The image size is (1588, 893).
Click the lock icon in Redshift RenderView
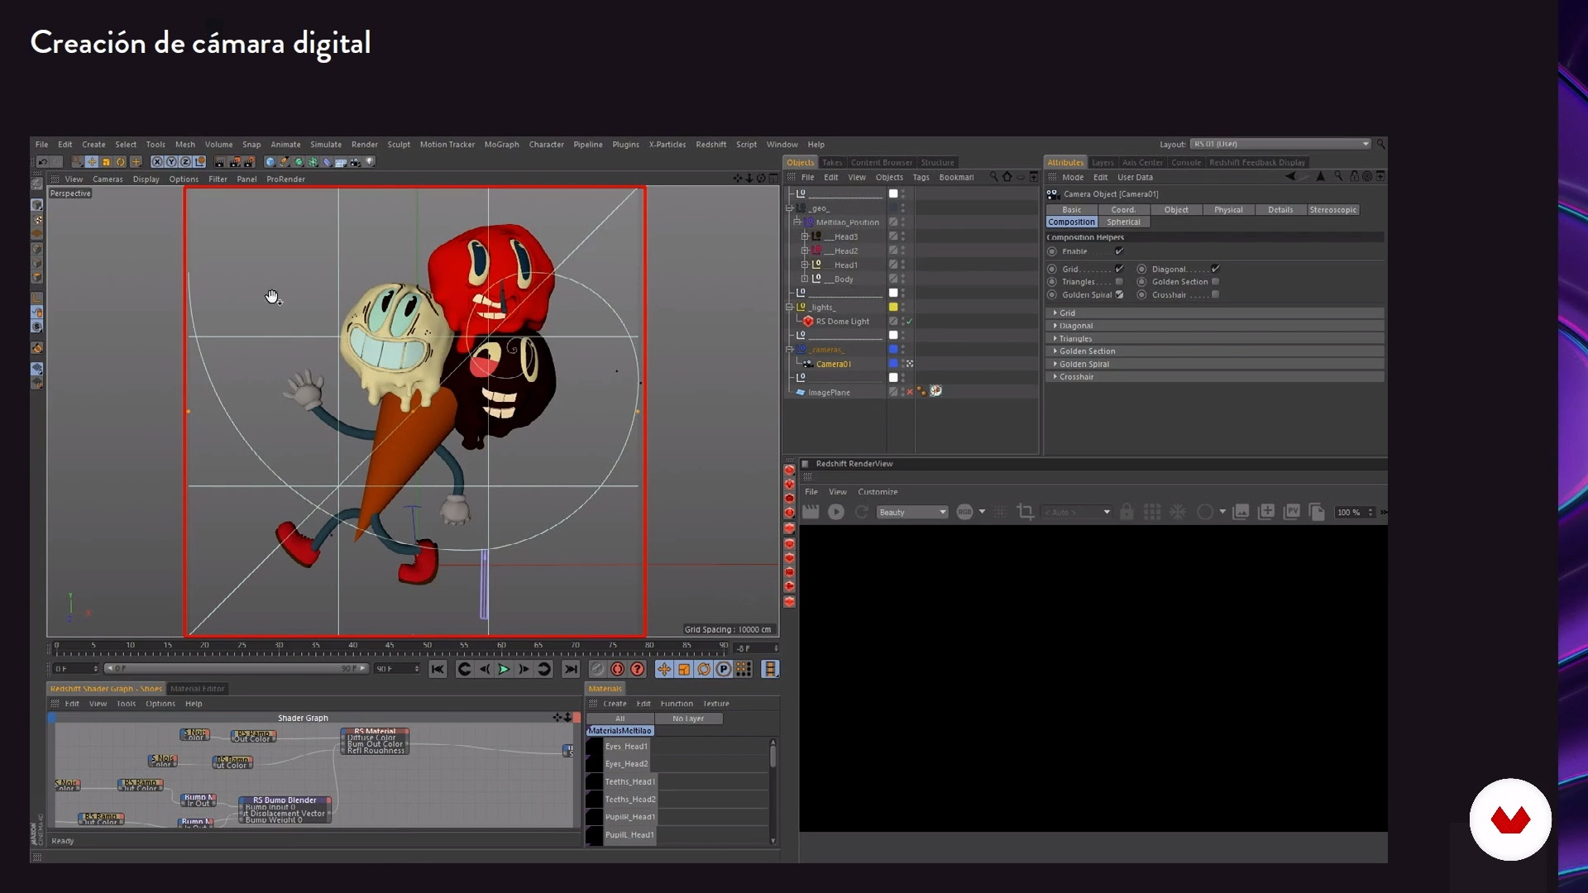[x=1126, y=513]
